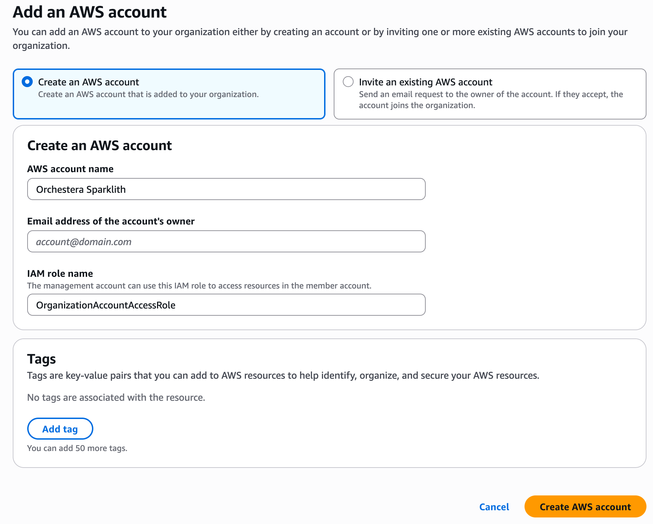Click the 'added to your organization' tile description
The height and width of the screenshot is (524, 653).
(148, 94)
